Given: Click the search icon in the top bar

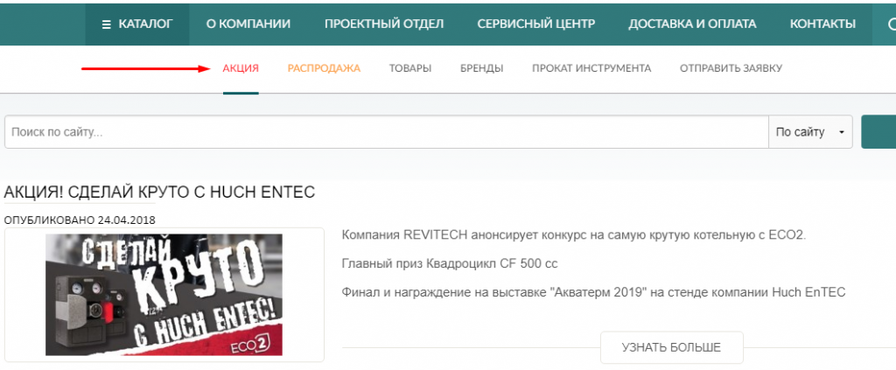Looking at the screenshot, I should [891, 24].
